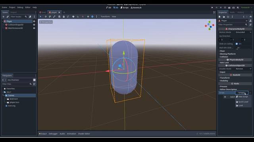The image size is (254, 142).
Task: Open Output bottom panel
Action: point(43,134)
